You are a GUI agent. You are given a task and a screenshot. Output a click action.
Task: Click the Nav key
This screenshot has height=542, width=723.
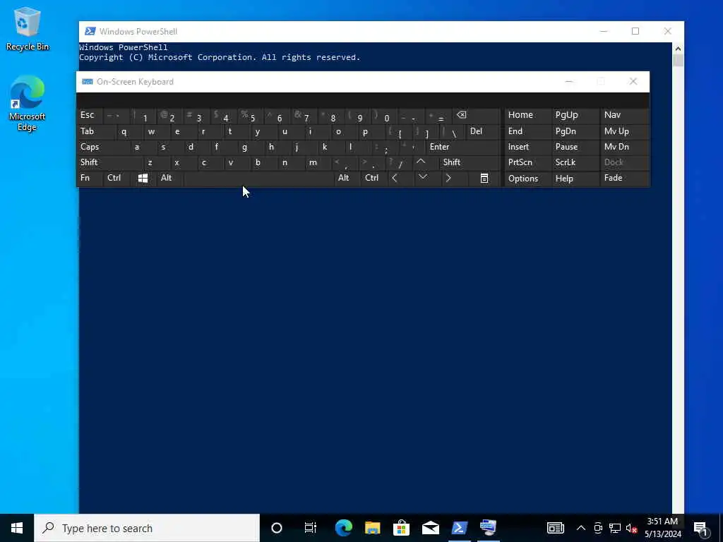pos(624,115)
